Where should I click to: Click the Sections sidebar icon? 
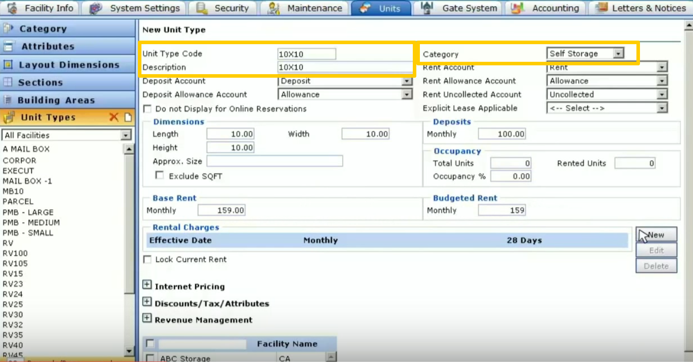(x=8, y=82)
